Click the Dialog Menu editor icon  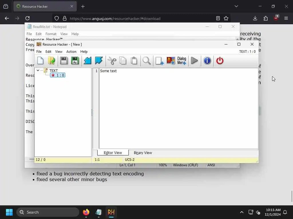point(182,61)
